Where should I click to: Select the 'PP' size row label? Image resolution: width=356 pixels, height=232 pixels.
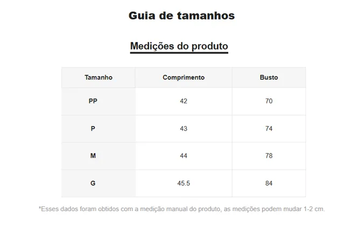93,101
